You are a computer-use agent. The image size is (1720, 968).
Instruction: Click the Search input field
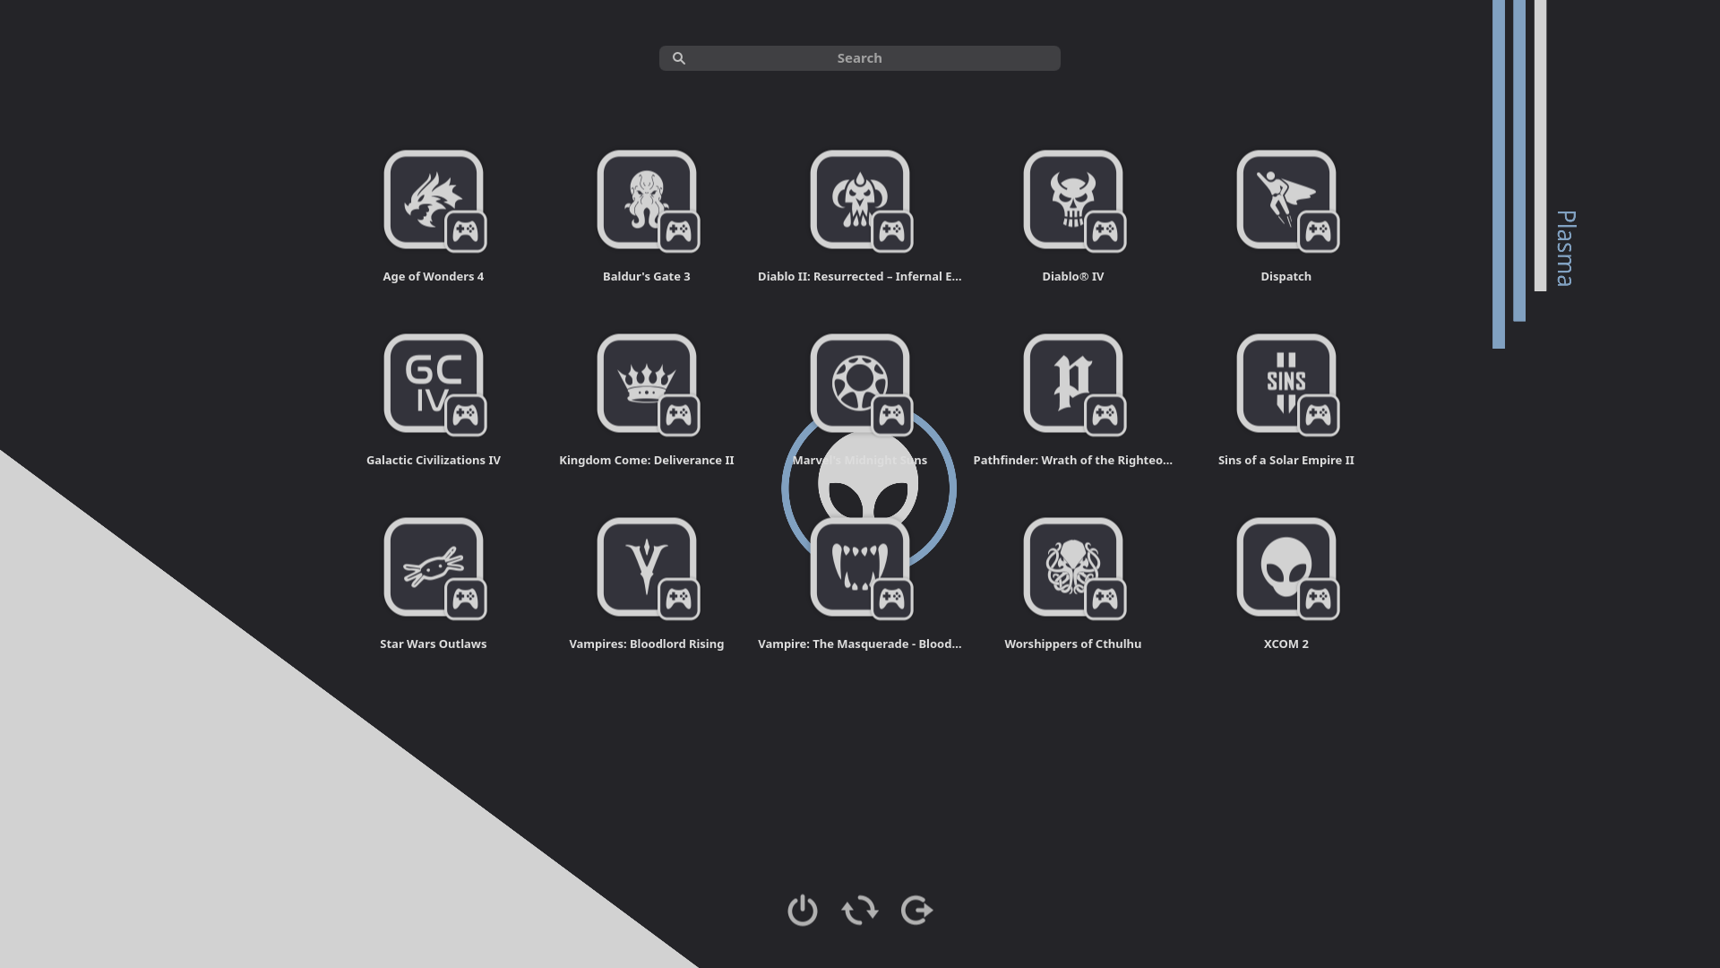point(859,58)
